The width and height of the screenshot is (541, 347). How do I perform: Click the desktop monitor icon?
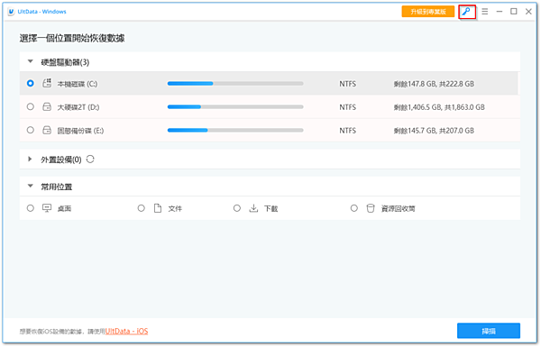click(47, 208)
